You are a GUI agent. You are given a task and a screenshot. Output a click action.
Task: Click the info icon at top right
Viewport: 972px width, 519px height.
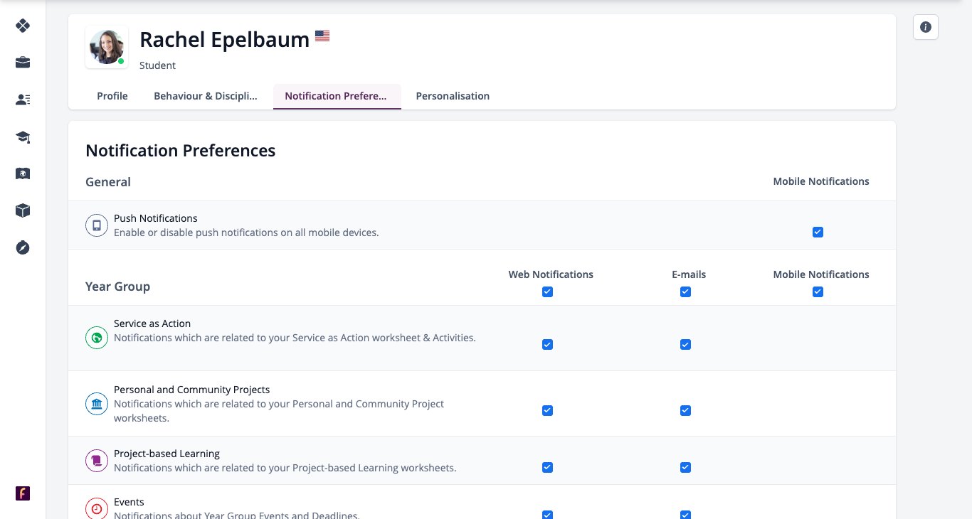tap(926, 27)
